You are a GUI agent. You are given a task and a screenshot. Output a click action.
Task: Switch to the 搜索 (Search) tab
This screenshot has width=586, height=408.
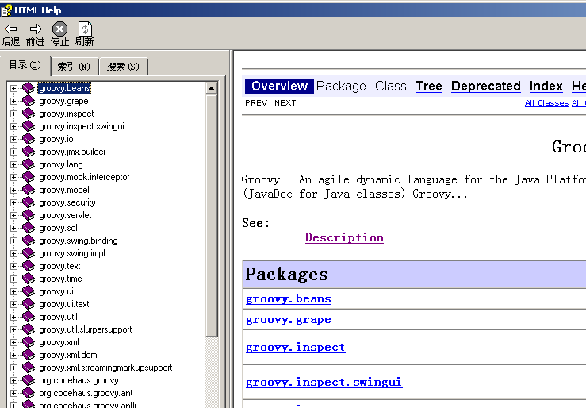click(x=123, y=67)
